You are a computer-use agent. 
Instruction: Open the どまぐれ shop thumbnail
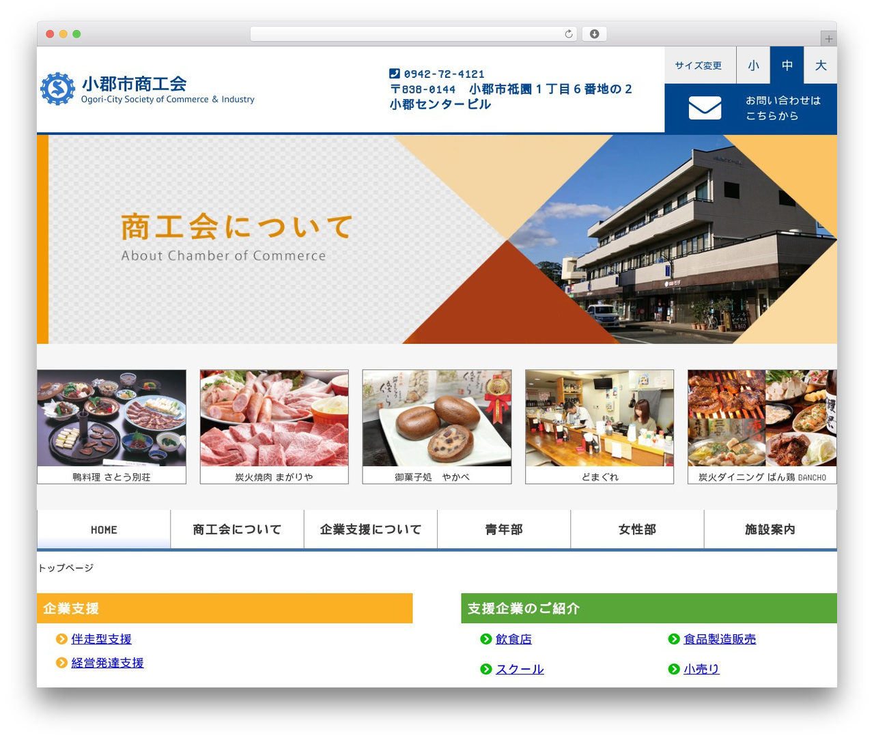click(x=600, y=427)
